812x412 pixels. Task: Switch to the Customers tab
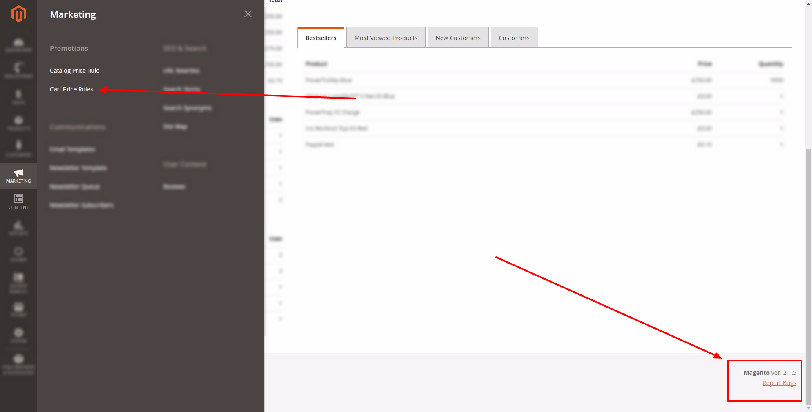514,37
